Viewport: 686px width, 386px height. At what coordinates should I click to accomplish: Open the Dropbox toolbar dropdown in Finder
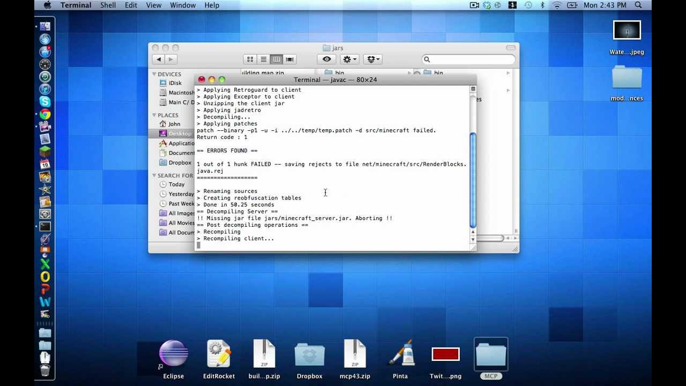point(373,60)
